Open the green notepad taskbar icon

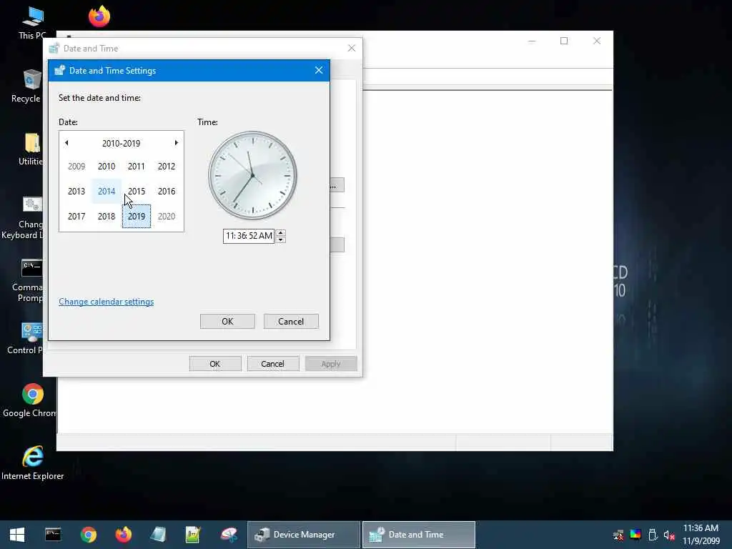point(193,535)
